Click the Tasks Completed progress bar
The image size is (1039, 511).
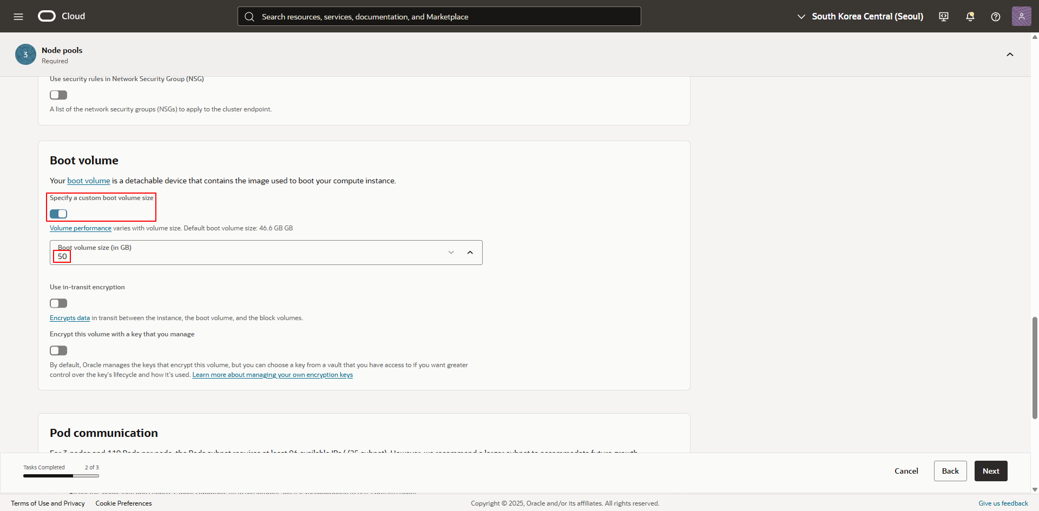(x=61, y=476)
